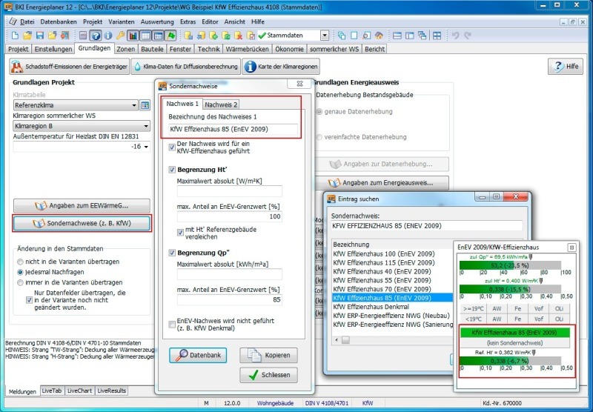Open the Außentemperatur -16 dropdown arrow
The height and width of the screenshot is (412, 593).
pos(146,147)
